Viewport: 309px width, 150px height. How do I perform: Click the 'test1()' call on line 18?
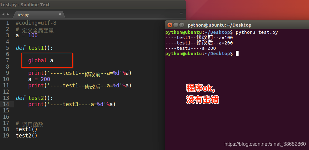point(26,130)
